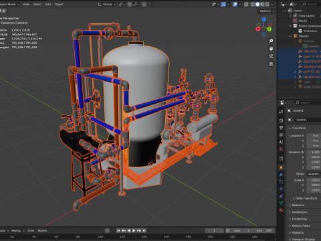Click the pan view hand icon
The height and width of the screenshot is (241, 321).
(271, 48)
